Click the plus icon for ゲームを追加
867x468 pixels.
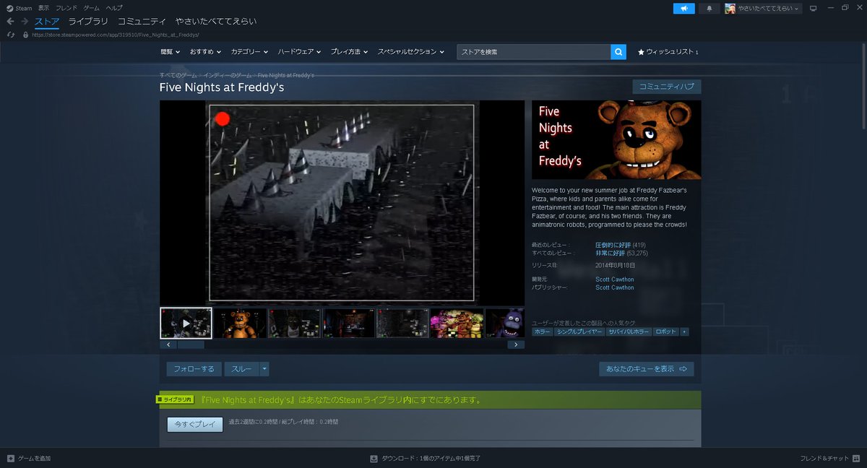10,459
